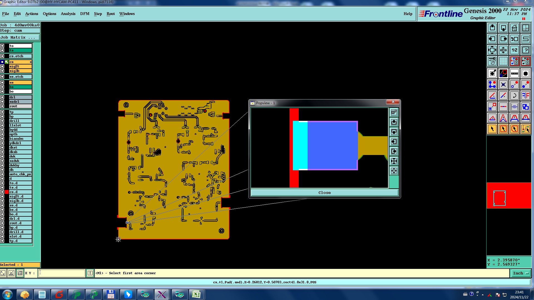Open the help question mark tool
Viewport: 534px width, 300px height.
[x=525, y=50]
